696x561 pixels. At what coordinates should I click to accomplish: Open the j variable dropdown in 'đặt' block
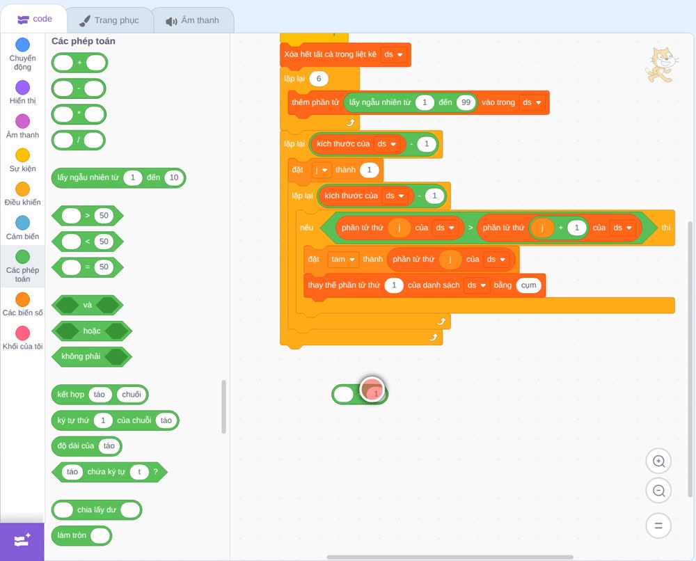coord(320,170)
